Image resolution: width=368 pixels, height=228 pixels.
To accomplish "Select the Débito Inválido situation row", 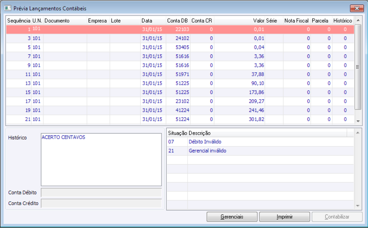I will tap(260, 142).
